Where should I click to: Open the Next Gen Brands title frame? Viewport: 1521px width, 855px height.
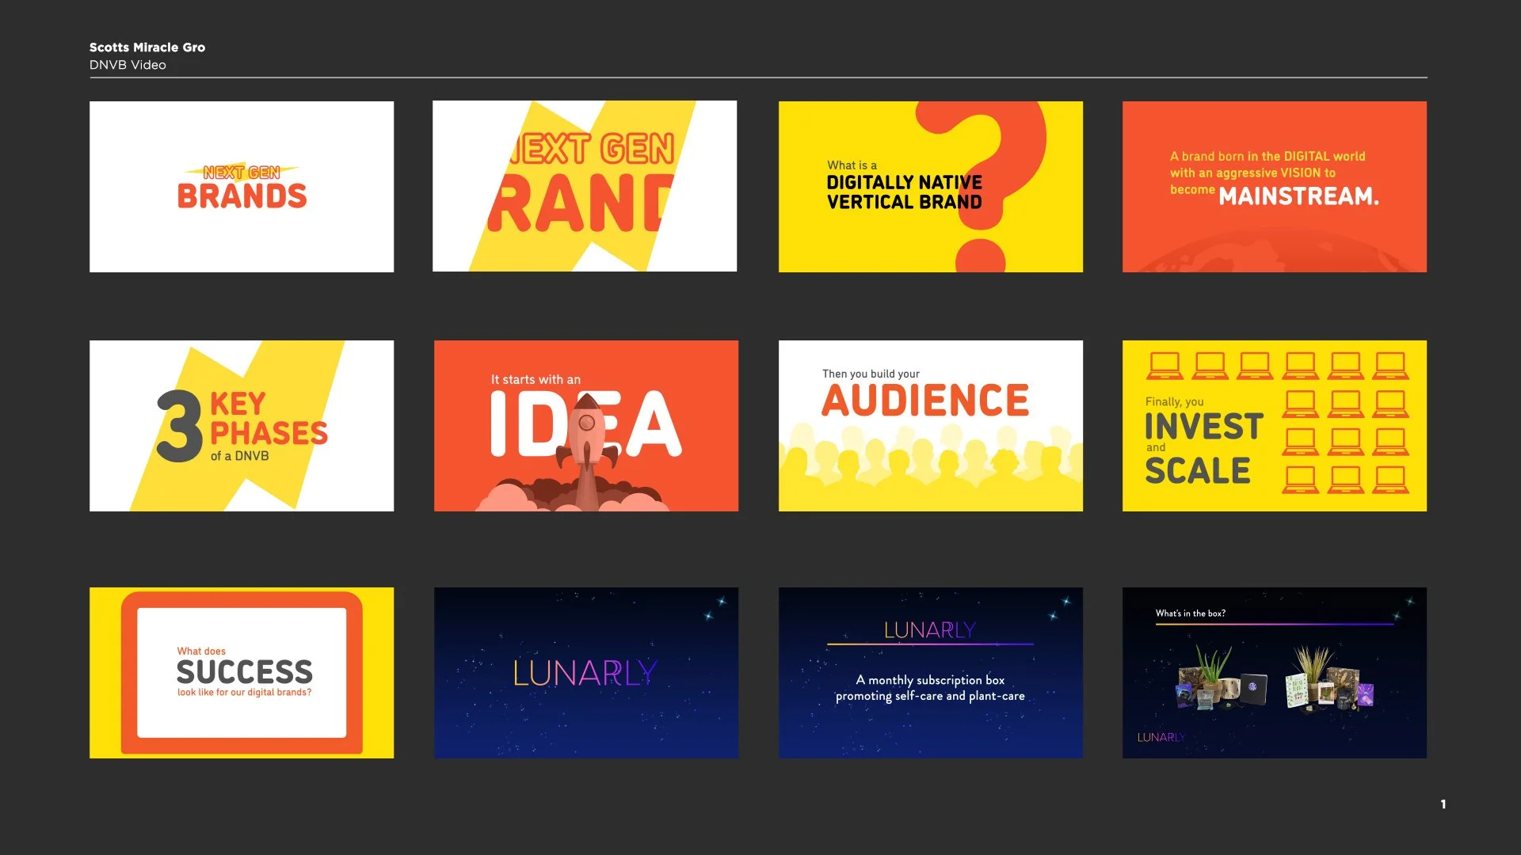click(242, 187)
